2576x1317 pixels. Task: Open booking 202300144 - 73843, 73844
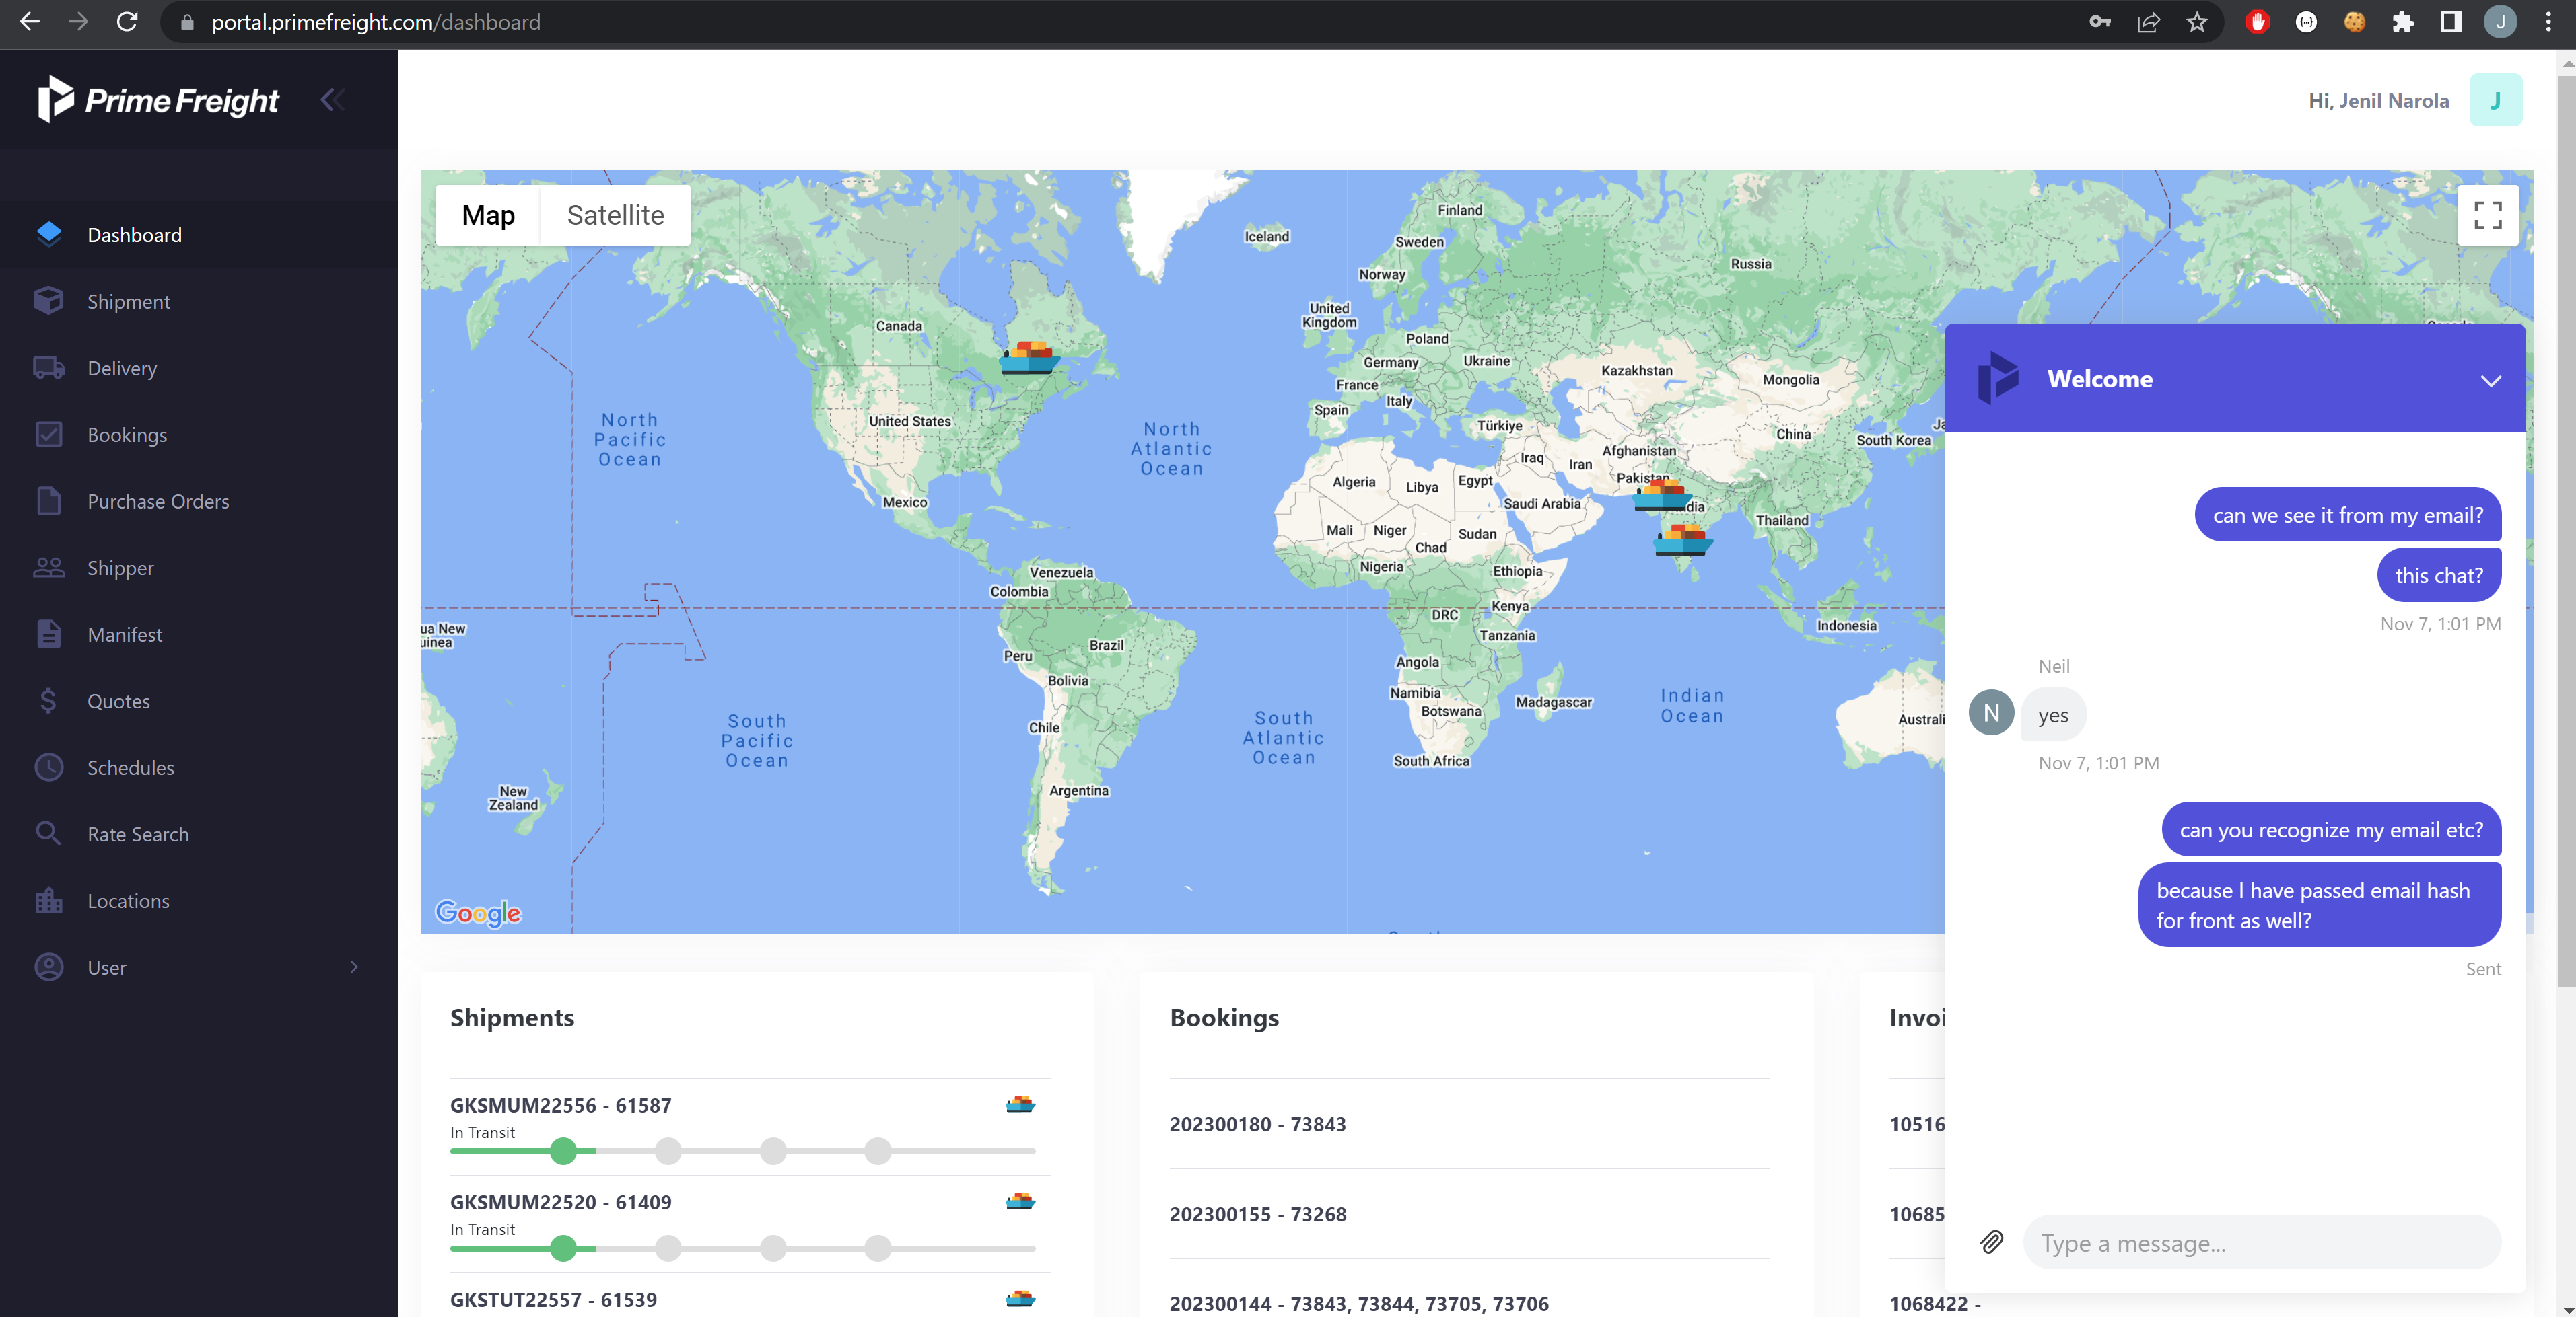click(x=1358, y=1303)
